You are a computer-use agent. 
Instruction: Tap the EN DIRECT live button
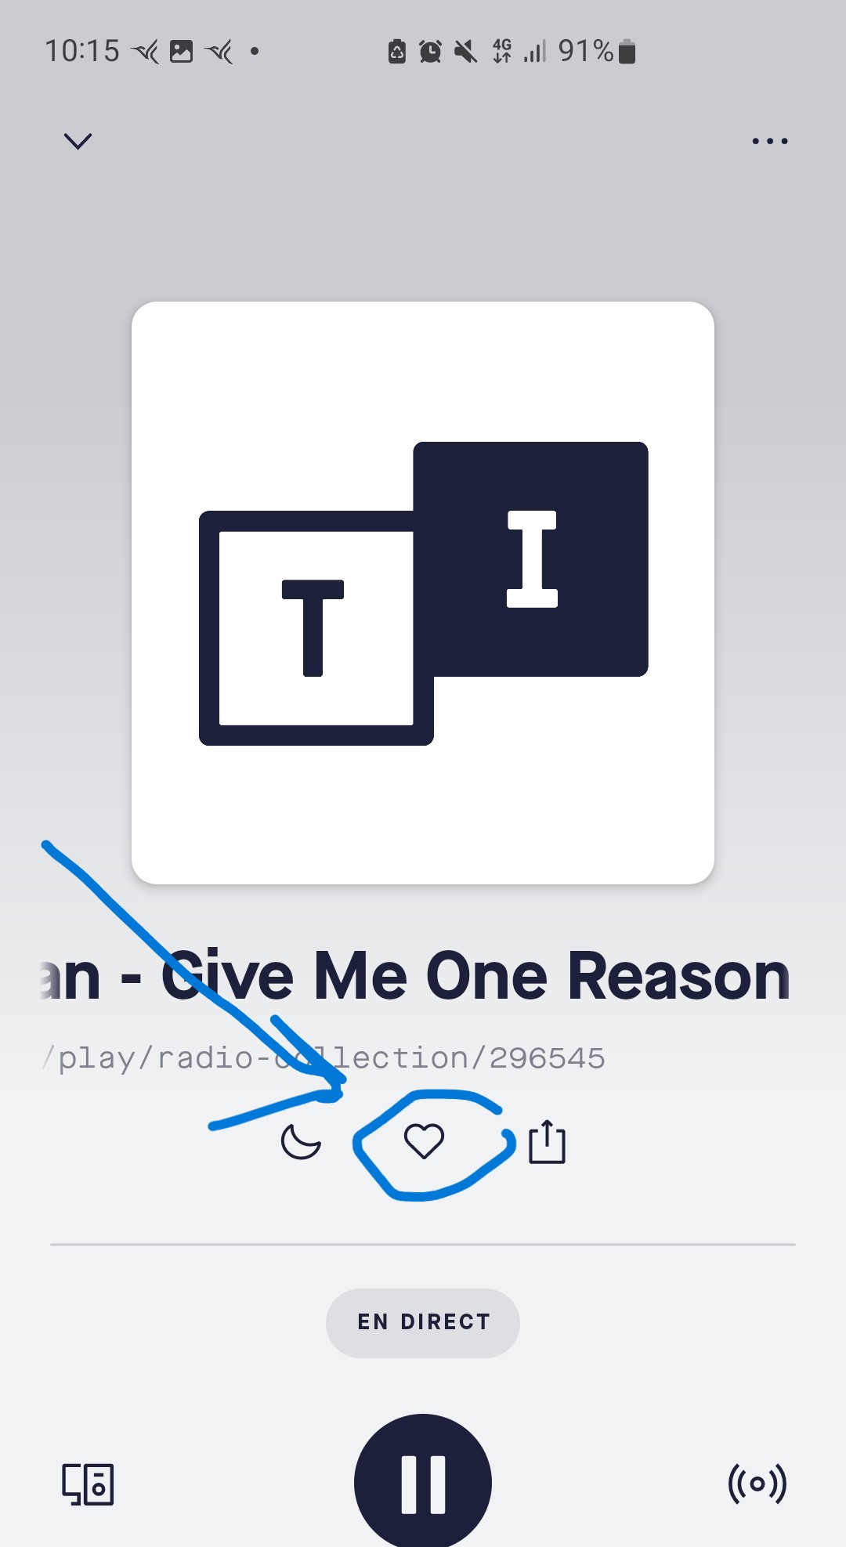(x=423, y=1322)
